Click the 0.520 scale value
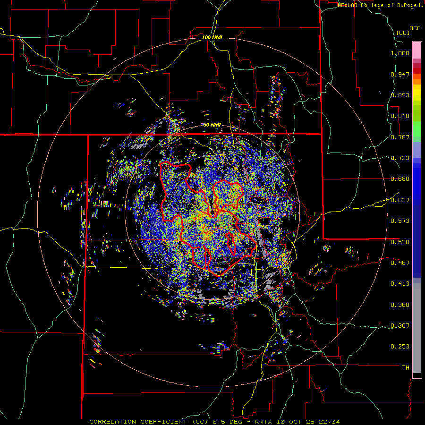Viewport: 425px width, 425px height. 400,242
